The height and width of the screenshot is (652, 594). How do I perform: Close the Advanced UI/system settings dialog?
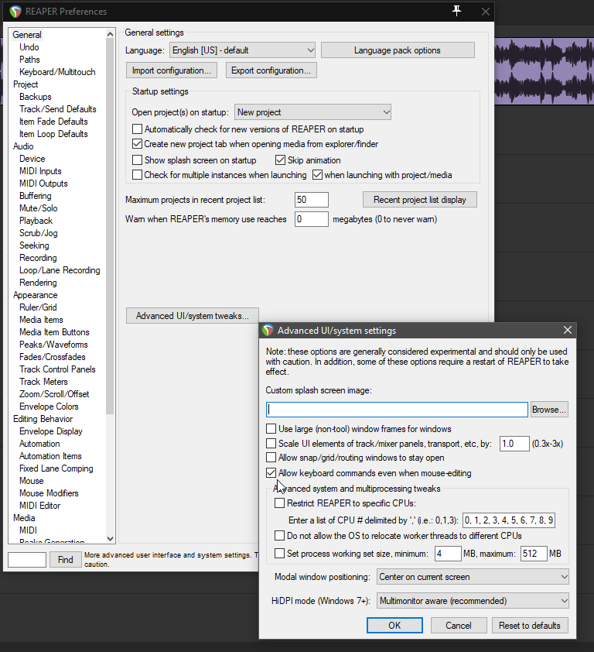(x=568, y=330)
